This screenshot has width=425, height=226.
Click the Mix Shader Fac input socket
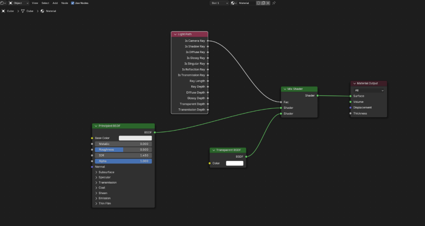pos(281,102)
